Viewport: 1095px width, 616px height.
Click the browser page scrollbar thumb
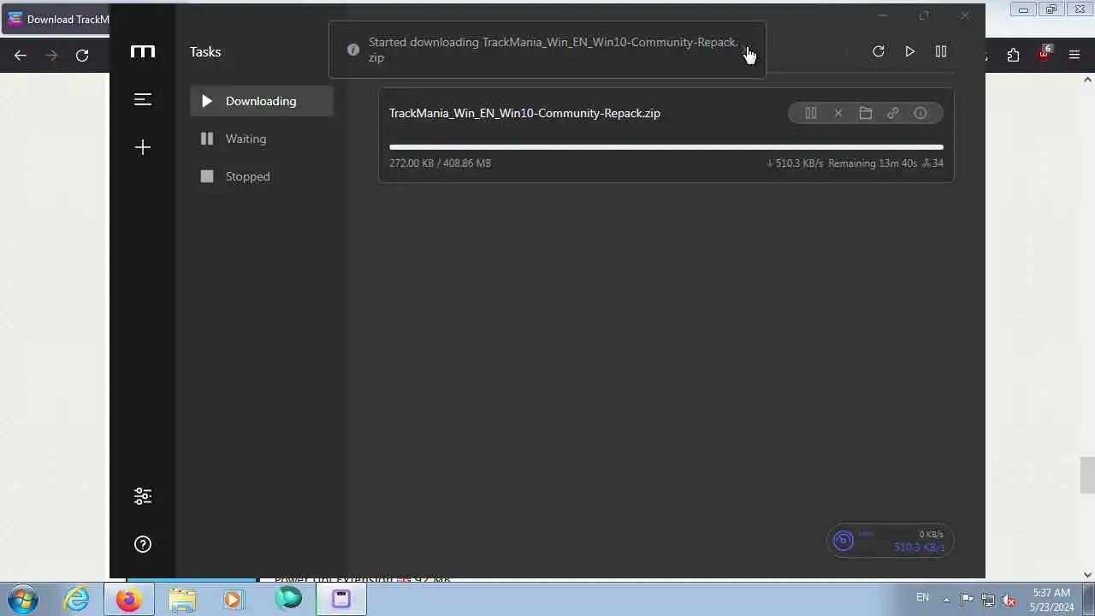click(x=1087, y=476)
